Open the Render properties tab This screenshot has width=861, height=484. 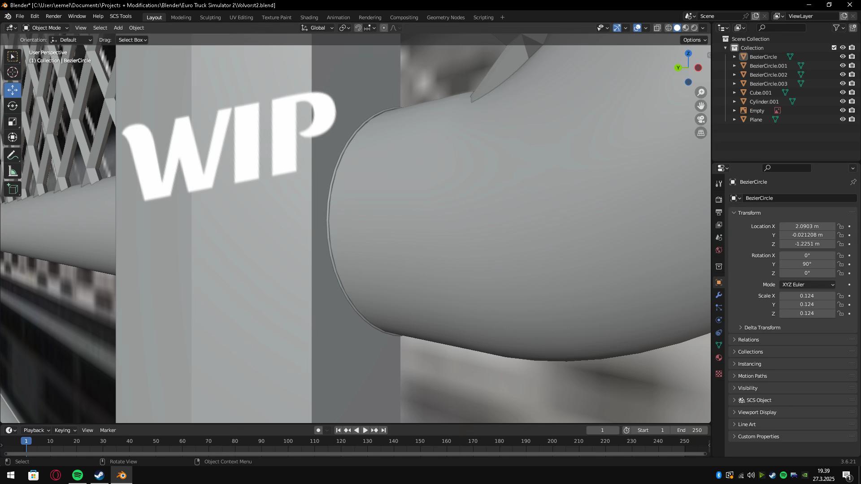click(x=719, y=199)
